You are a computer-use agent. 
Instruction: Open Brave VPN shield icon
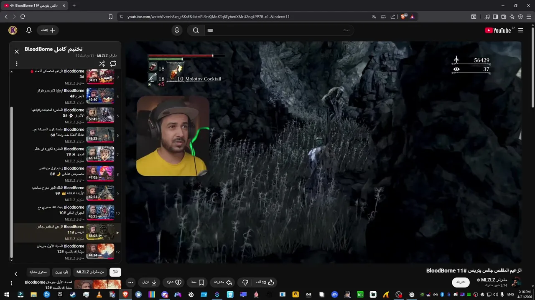click(520, 17)
